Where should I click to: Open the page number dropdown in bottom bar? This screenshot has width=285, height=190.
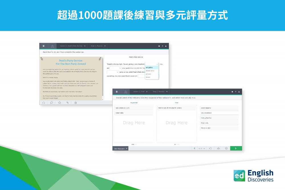coord(202,148)
